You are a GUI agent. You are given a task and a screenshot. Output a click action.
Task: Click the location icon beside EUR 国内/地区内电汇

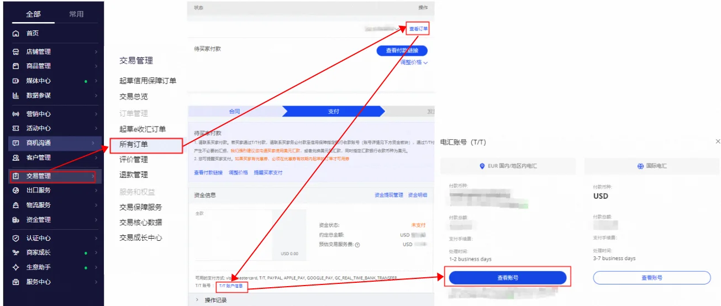click(483, 166)
